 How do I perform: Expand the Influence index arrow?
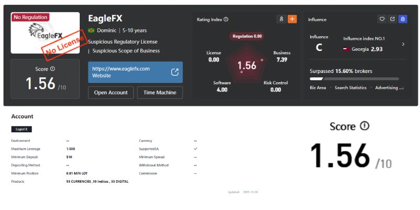point(403,44)
